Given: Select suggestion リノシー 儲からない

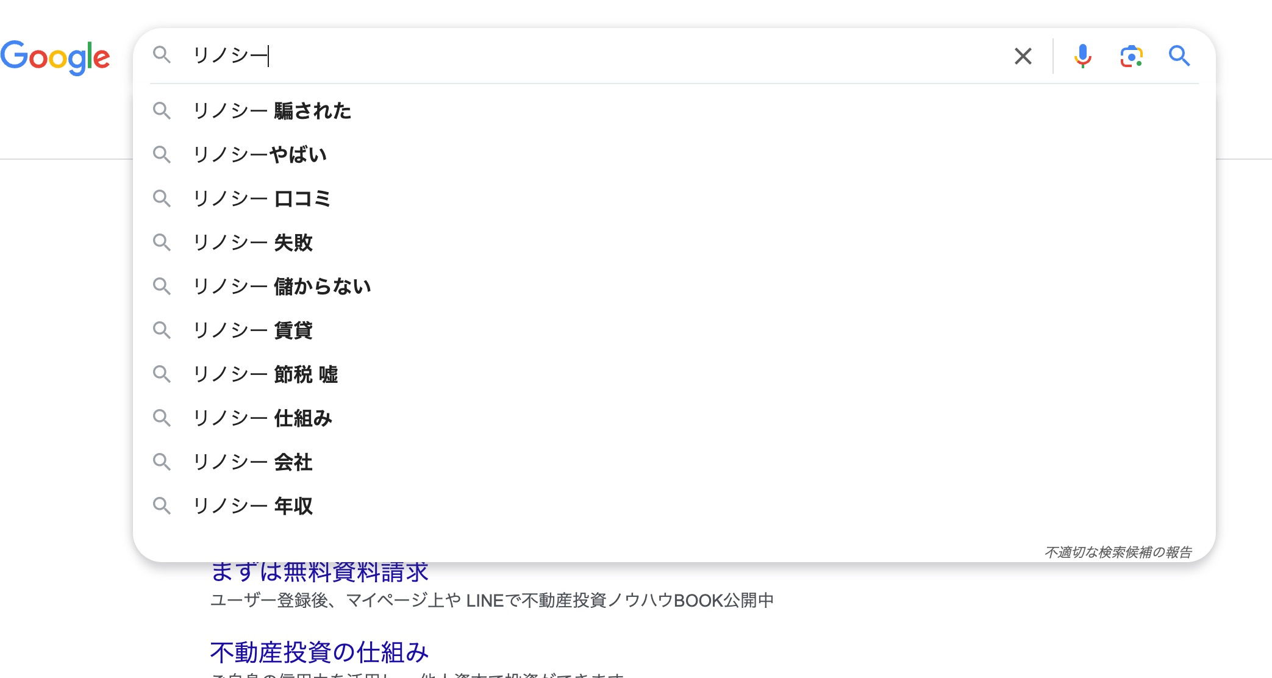Looking at the screenshot, I should click(x=282, y=287).
